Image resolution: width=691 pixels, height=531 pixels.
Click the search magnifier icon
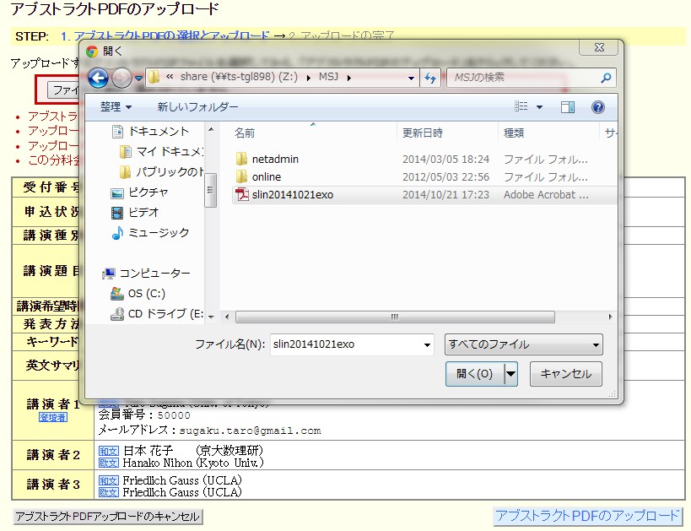[606, 78]
